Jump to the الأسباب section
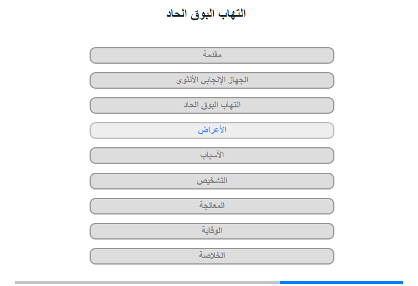Screen dimensions: 418x286 coord(212,156)
